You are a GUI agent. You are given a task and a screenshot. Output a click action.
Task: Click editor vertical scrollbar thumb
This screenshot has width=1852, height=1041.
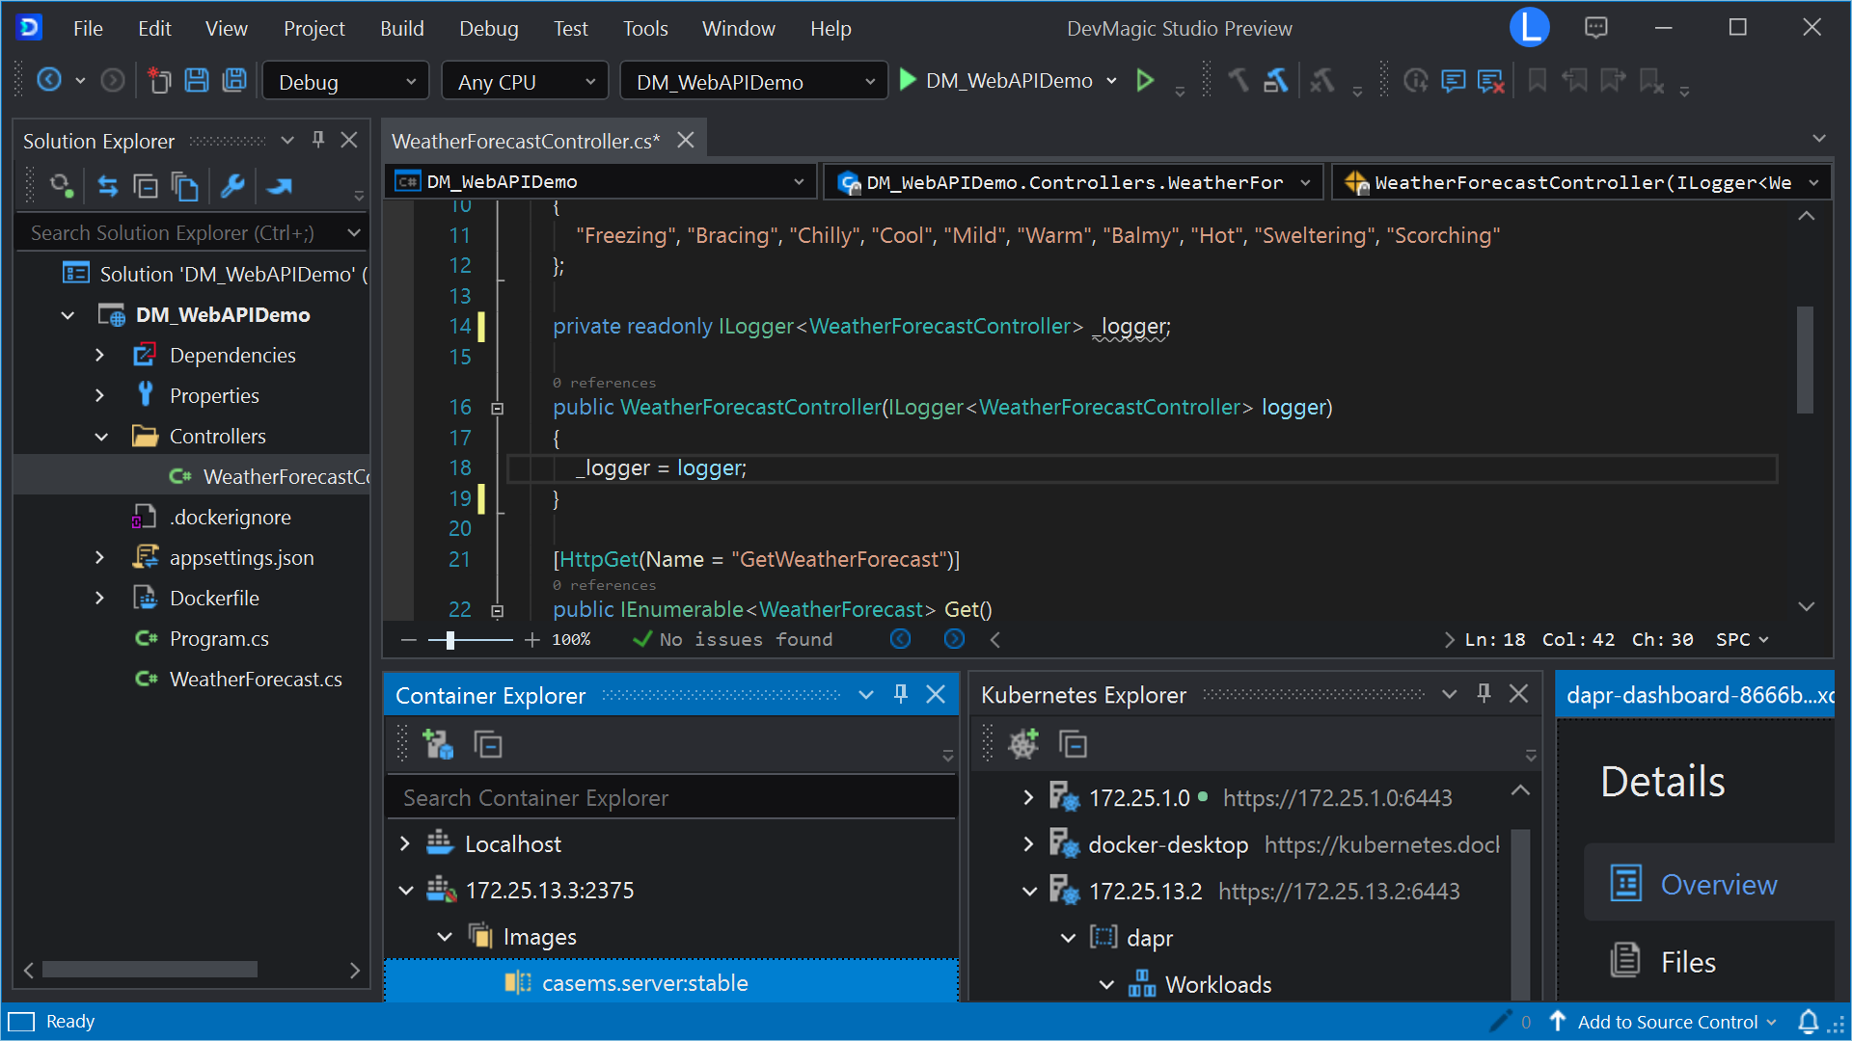[x=1806, y=360]
